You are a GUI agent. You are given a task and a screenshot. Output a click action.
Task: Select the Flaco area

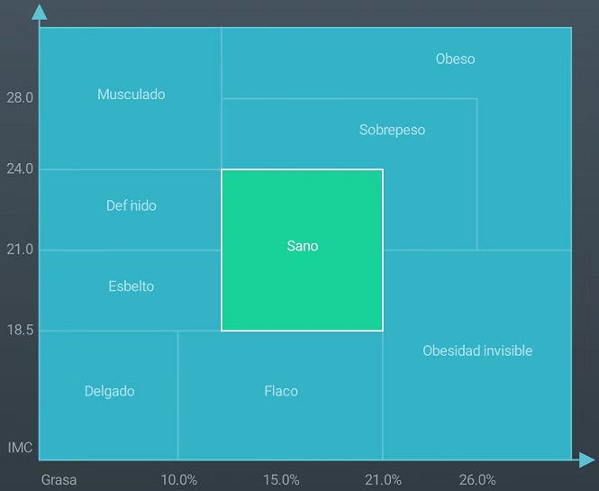click(280, 391)
